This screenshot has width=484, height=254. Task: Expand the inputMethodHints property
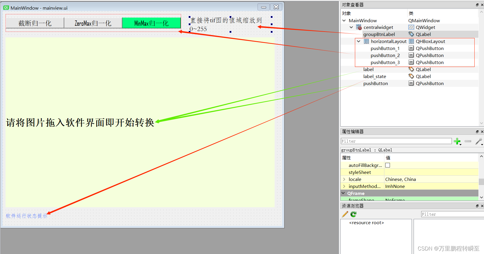(344, 186)
